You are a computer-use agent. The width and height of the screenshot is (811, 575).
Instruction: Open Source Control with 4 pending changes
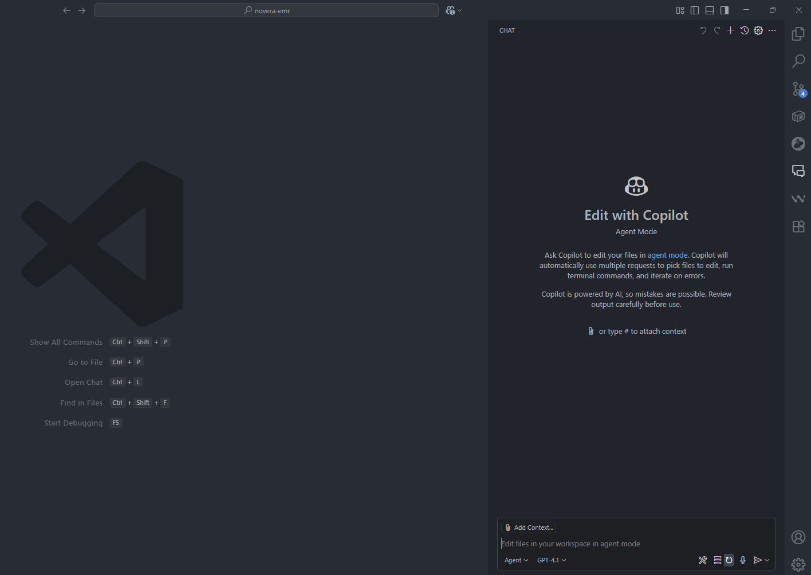coord(798,89)
